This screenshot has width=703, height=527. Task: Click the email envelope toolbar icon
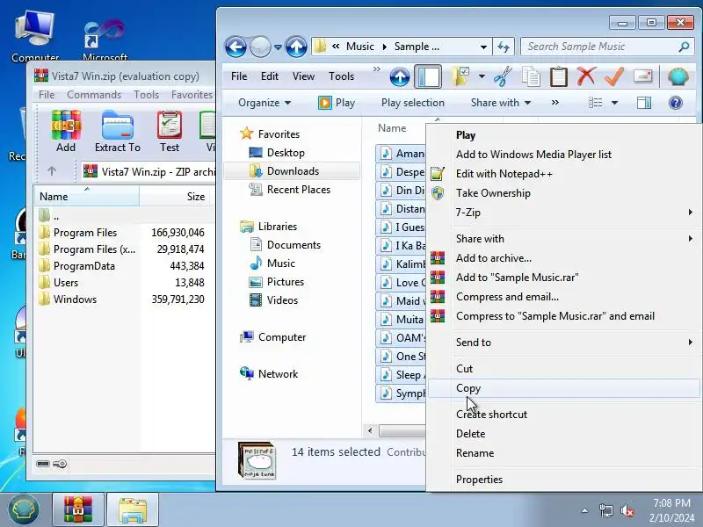642,76
